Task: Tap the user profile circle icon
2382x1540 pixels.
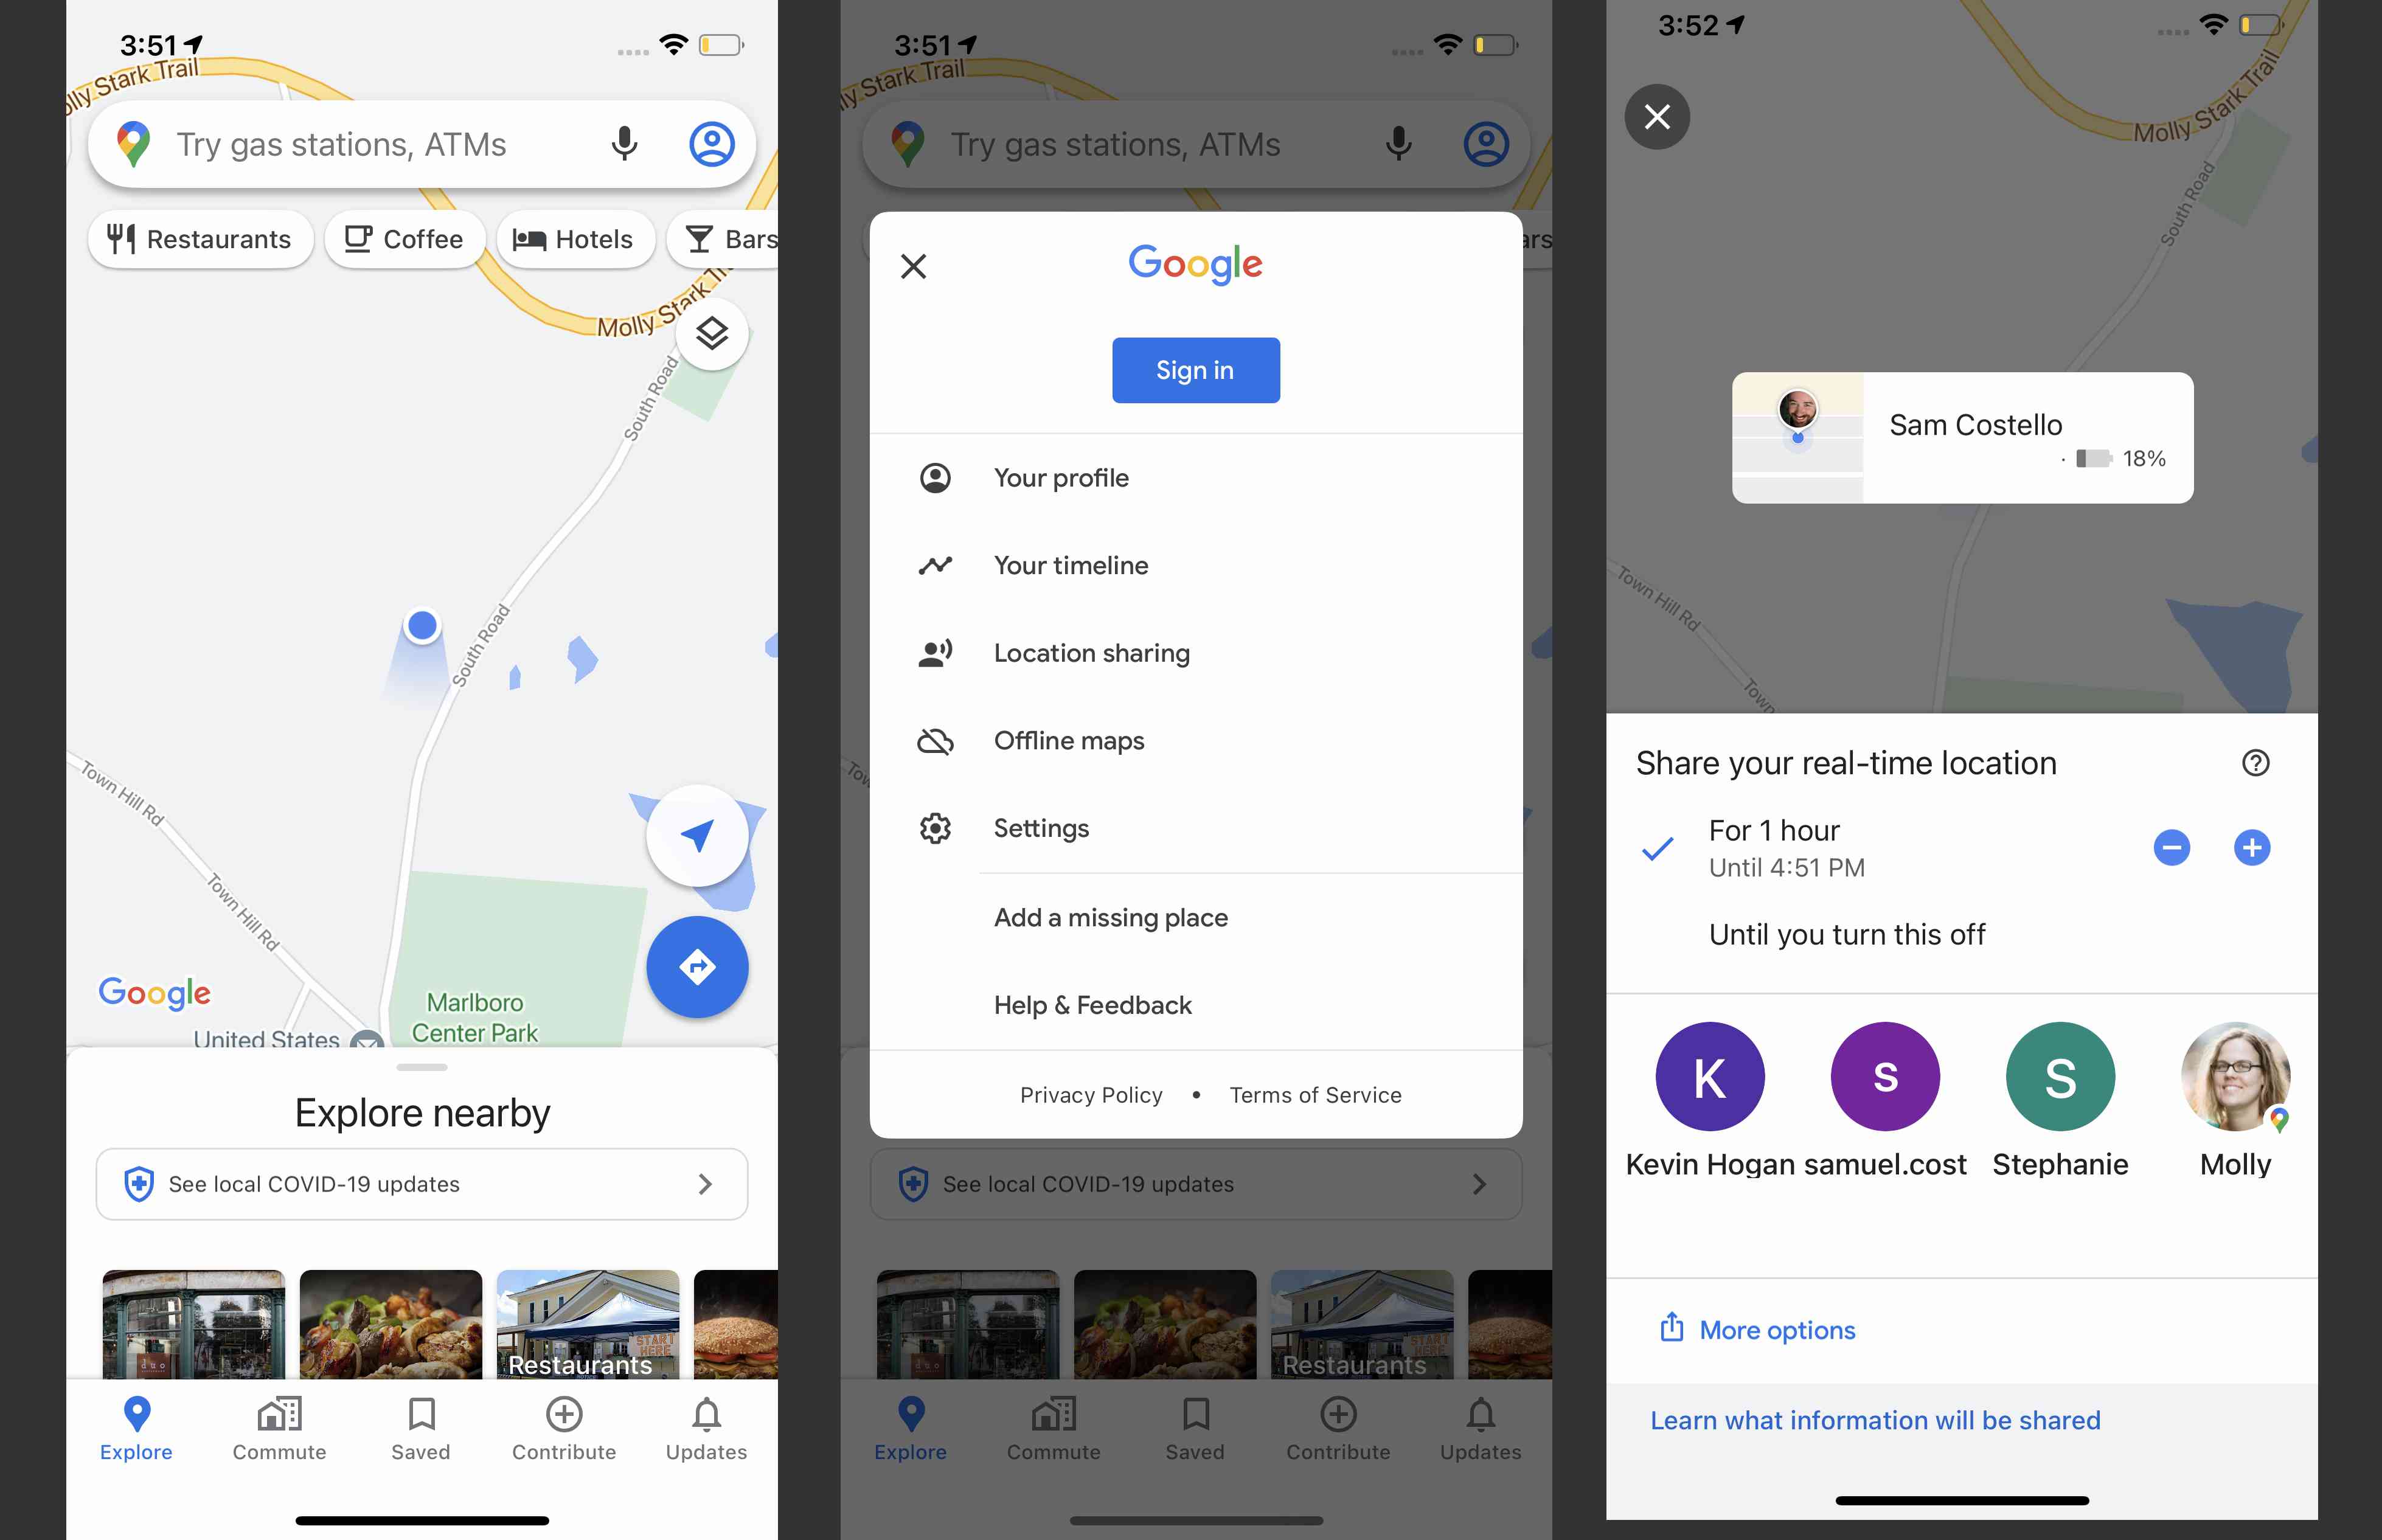Action: tap(709, 142)
